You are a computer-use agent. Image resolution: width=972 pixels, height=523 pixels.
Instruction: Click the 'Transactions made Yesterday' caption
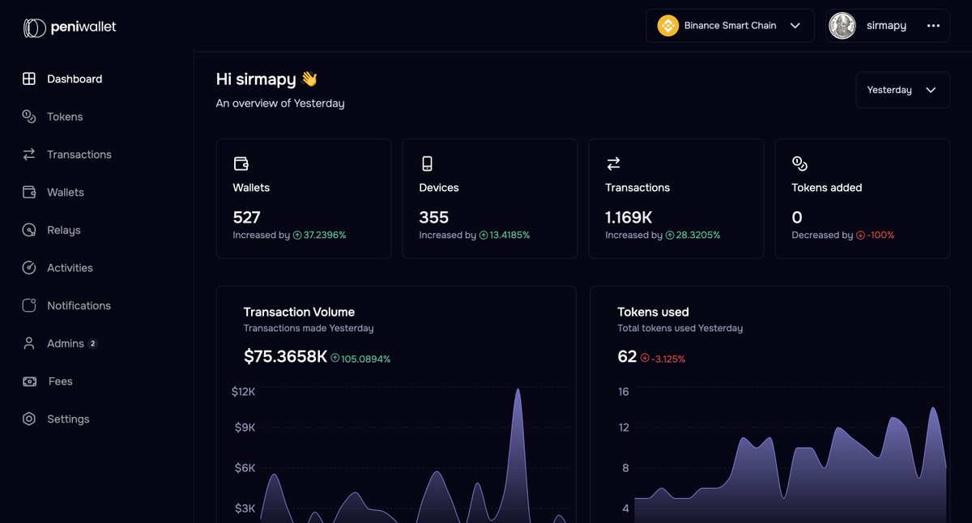point(309,329)
